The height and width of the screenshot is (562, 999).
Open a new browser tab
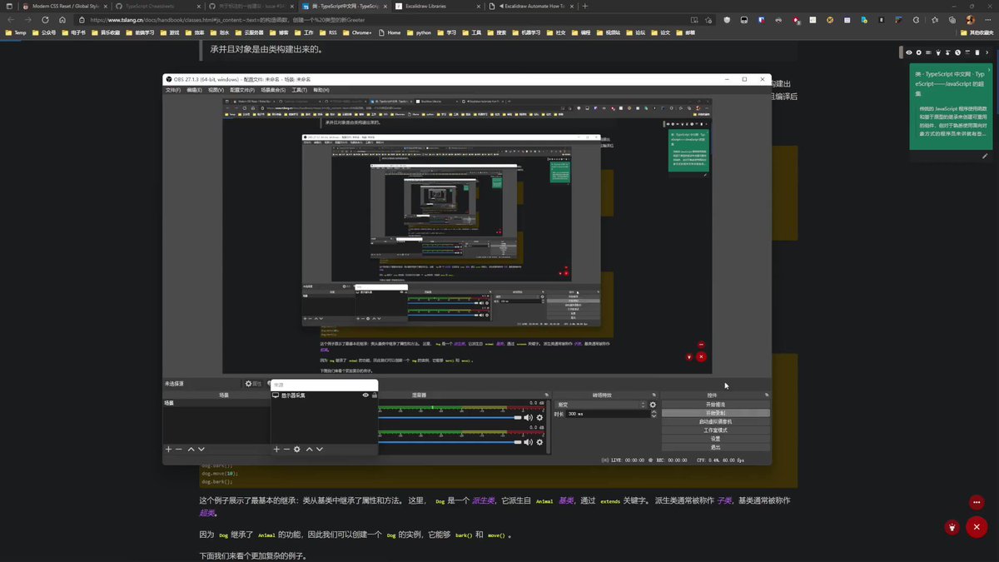point(585,6)
